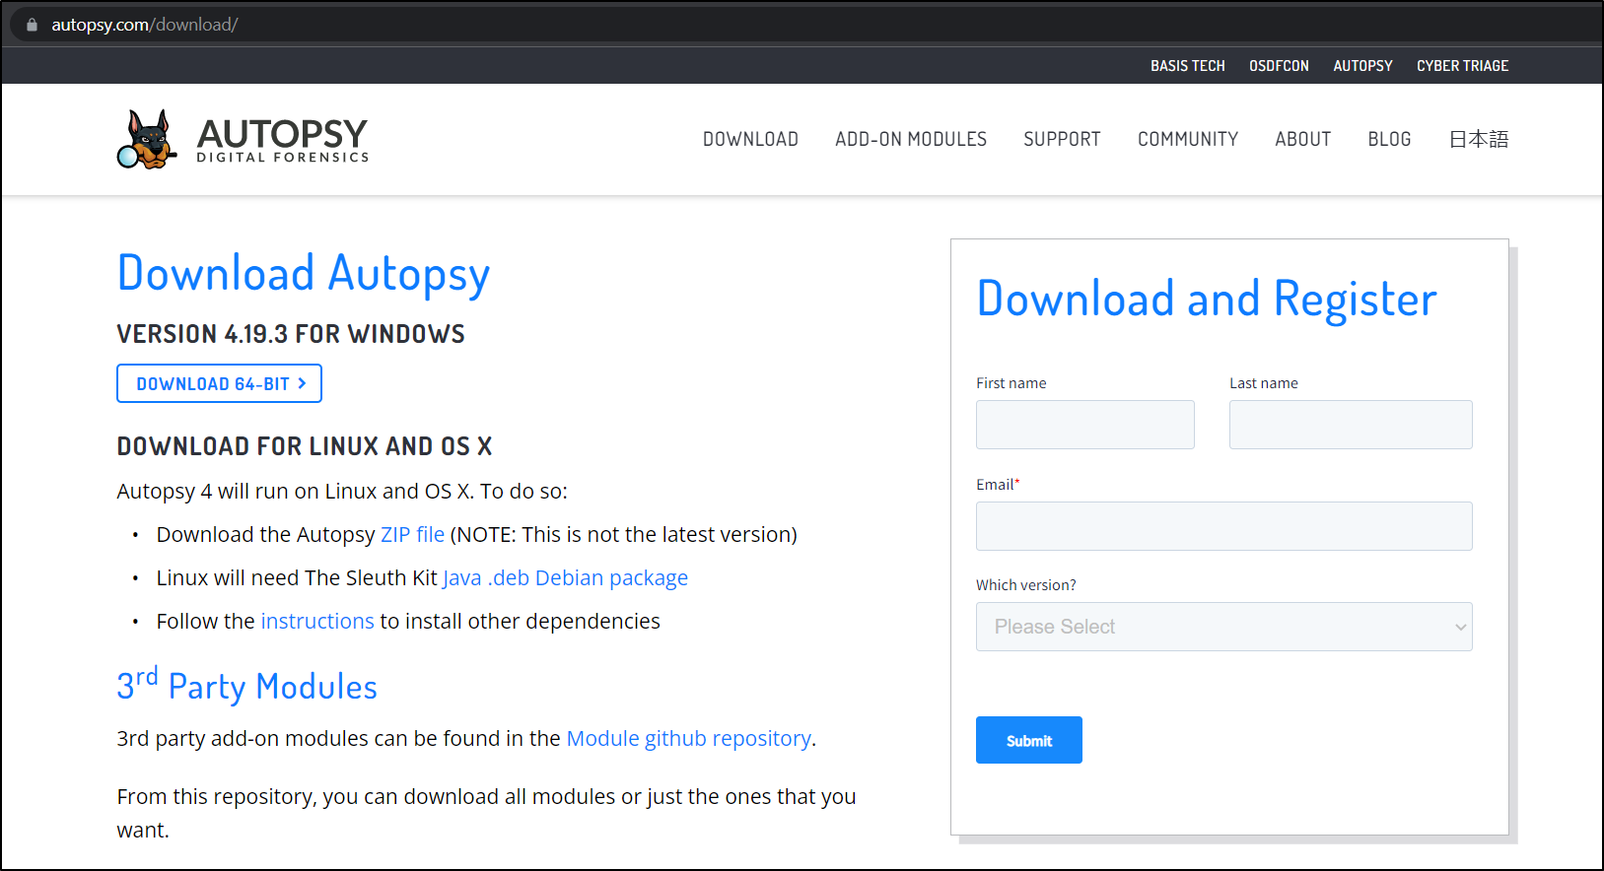Click the blue Submit button

(x=1029, y=740)
